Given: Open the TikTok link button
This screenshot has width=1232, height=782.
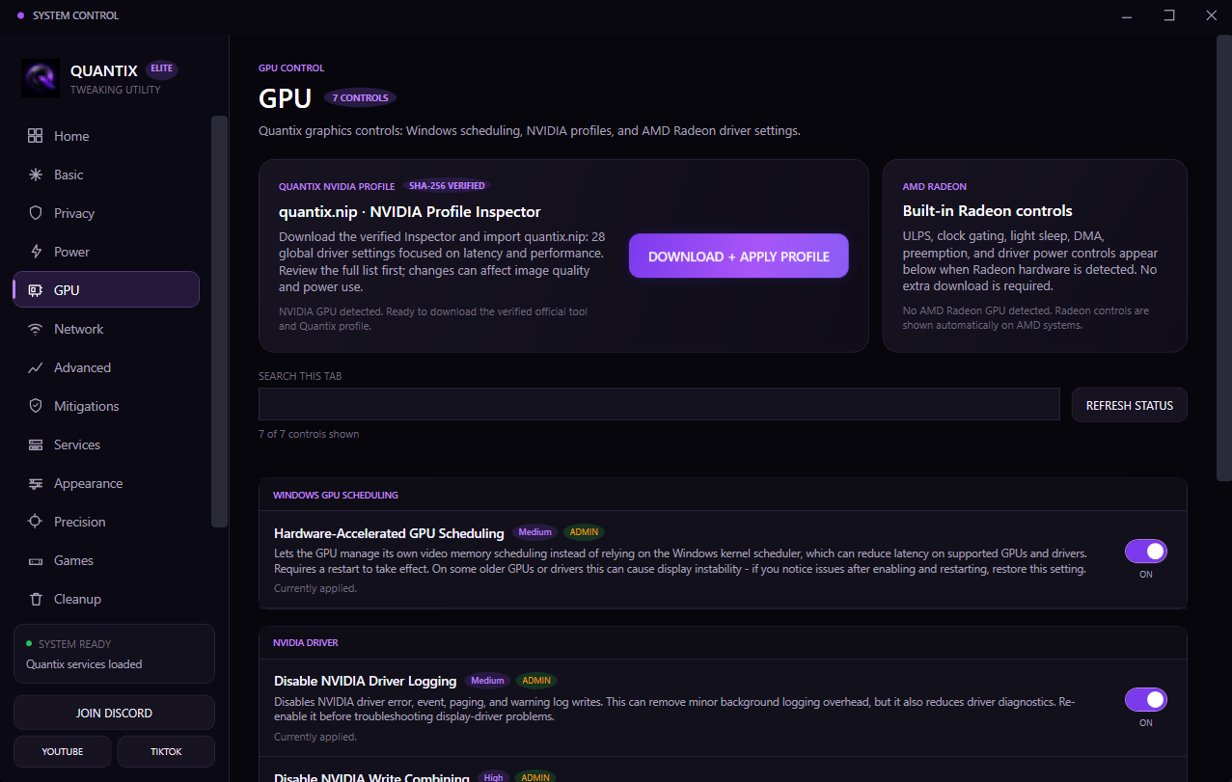Looking at the screenshot, I should 166,751.
